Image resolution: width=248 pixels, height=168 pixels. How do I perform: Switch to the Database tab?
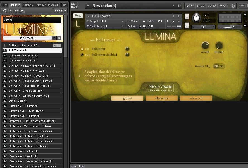coord(28,5)
